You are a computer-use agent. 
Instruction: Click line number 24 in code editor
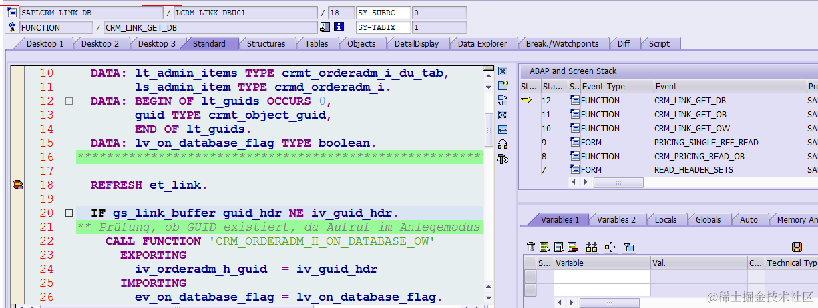pyautogui.click(x=47, y=269)
